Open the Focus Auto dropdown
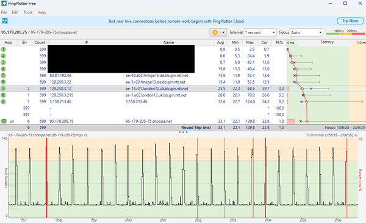The image size is (366, 223). tap(306, 32)
